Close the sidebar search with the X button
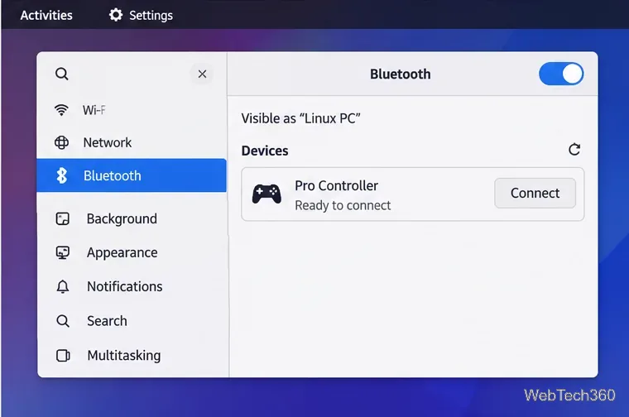The height and width of the screenshot is (417, 629). point(202,74)
